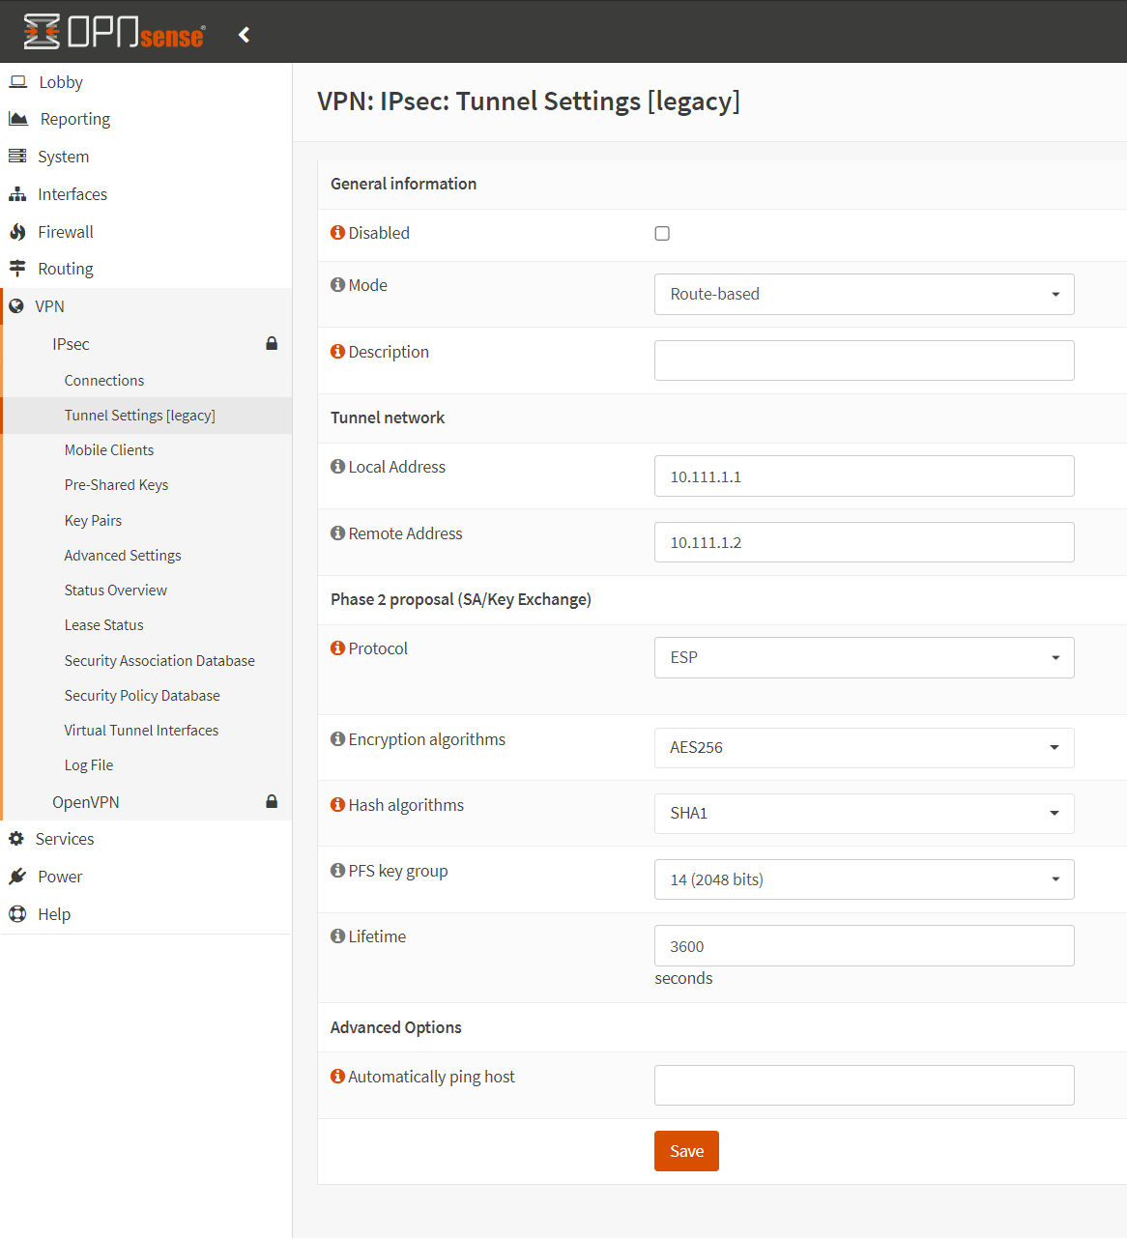Click the info icon beside Local Address
The height and width of the screenshot is (1238, 1127).
pos(336,466)
